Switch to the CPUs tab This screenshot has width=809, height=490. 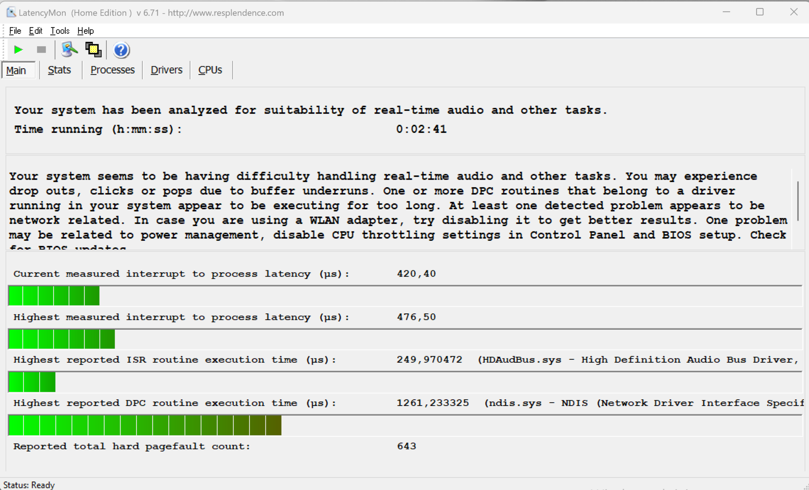click(210, 70)
